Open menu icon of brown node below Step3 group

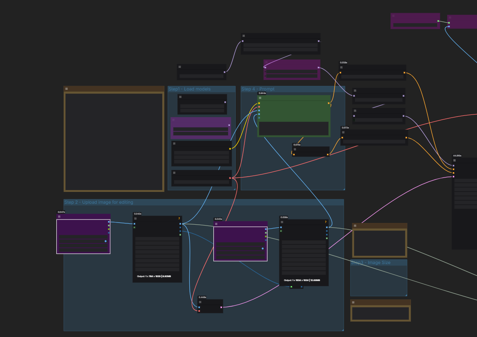tap(353, 302)
